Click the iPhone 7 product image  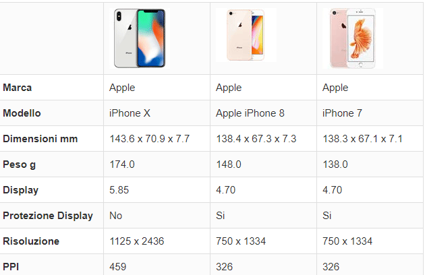point(356,38)
